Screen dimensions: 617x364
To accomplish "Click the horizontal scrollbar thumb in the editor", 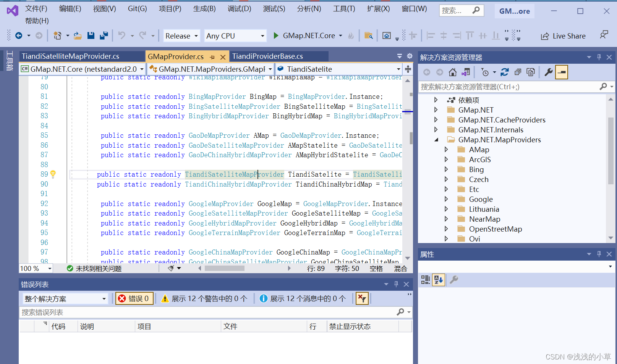I will [224, 268].
